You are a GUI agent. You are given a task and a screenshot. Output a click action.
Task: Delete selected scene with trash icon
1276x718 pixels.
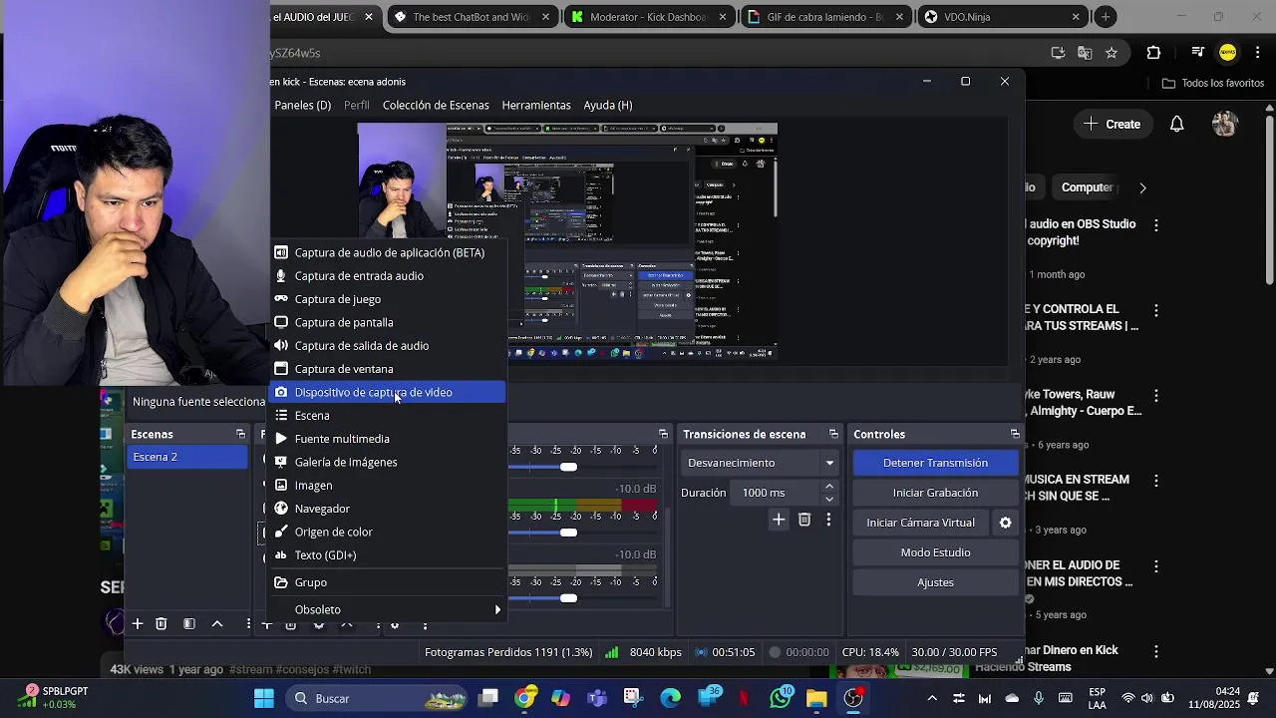[161, 624]
